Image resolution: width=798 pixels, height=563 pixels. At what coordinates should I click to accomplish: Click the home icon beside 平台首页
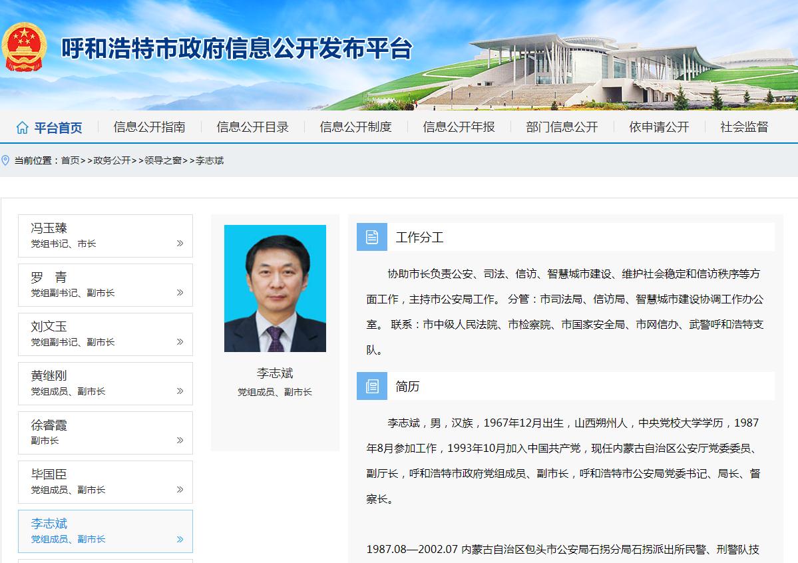pyautogui.click(x=23, y=128)
